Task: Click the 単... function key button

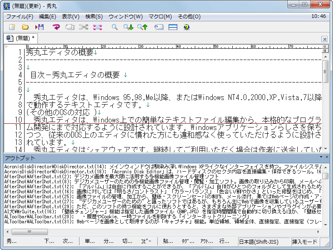Action: pos(90,241)
